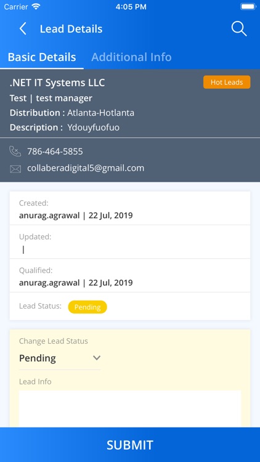Select the Lead Details title
This screenshot has width=260, height=462.
[71, 29]
